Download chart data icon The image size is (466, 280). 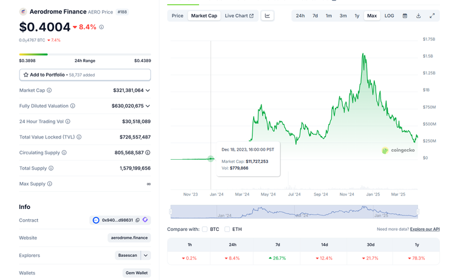(419, 16)
